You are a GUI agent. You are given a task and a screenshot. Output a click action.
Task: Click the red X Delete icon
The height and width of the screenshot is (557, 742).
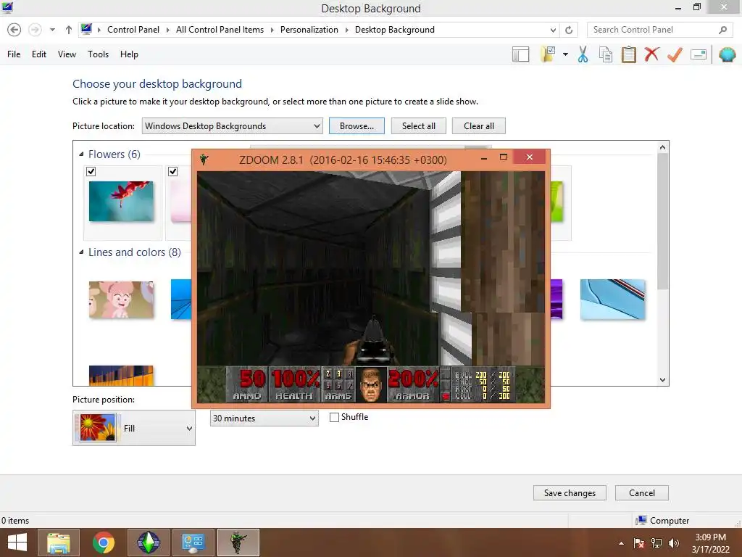pyautogui.click(x=651, y=54)
